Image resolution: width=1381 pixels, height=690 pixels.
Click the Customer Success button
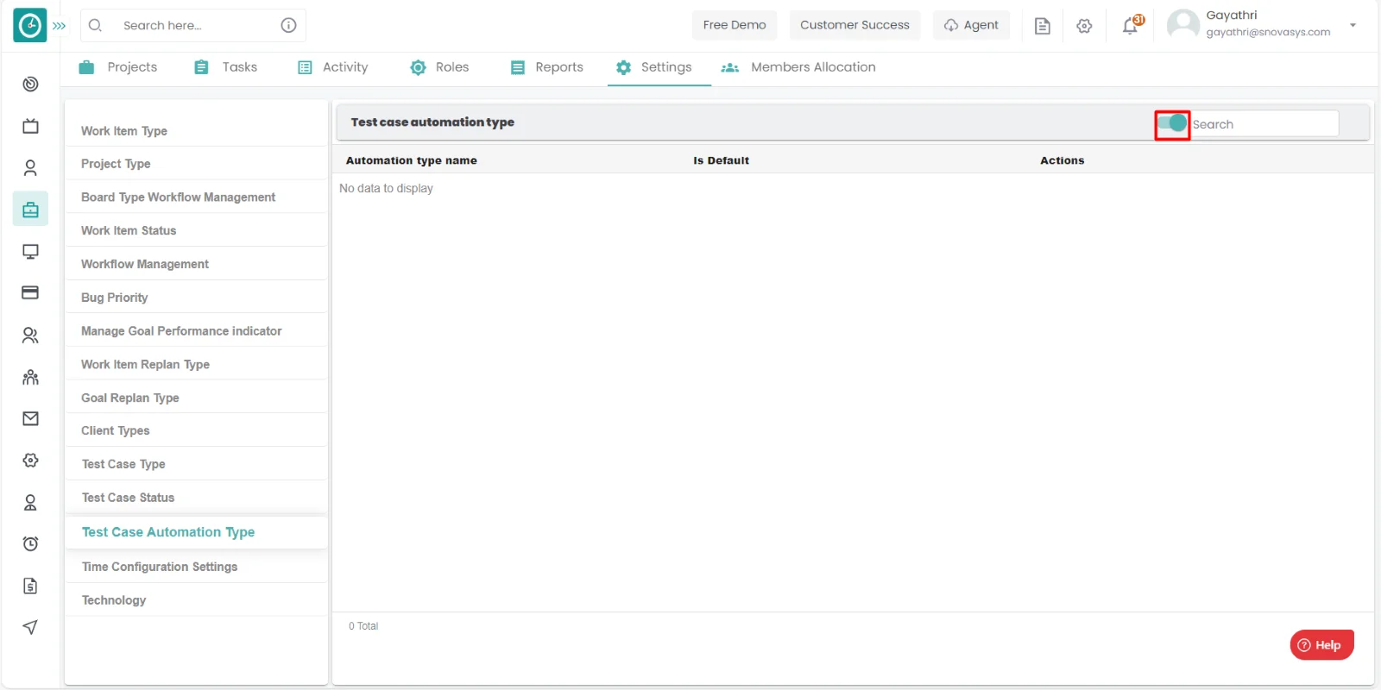[854, 25]
